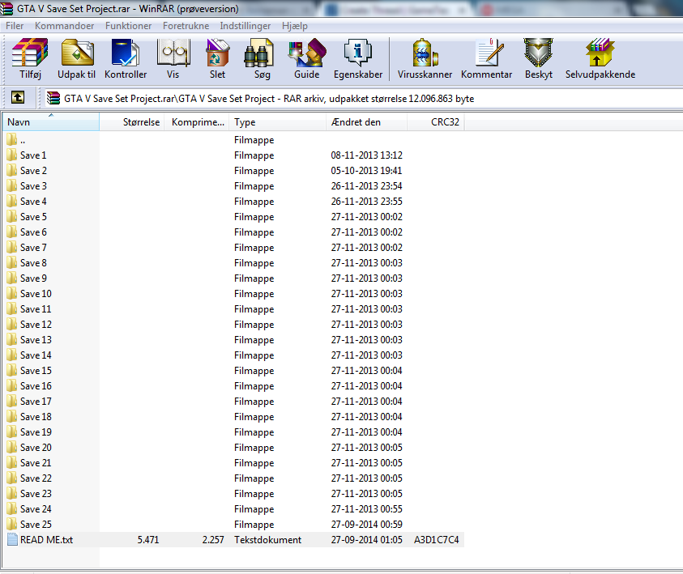Show archive Egenskaber info icon
Viewport: 683px width, 574px height.
(x=357, y=53)
